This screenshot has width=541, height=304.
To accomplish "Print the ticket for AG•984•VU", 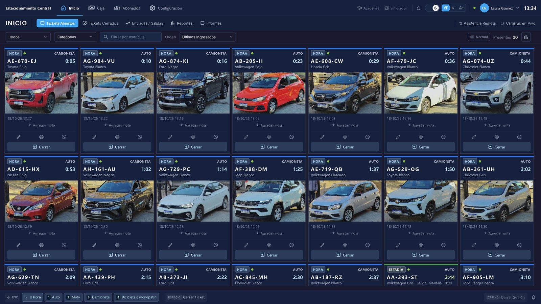I will (x=117, y=137).
